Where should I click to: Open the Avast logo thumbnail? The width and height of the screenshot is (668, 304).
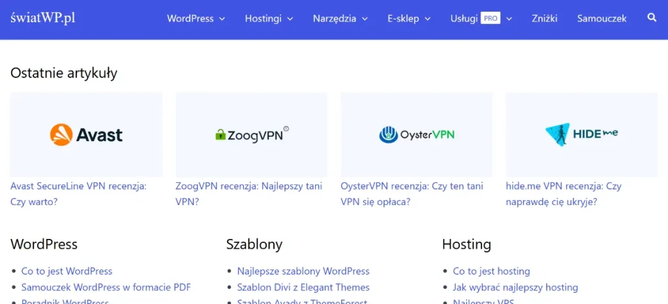86,134
